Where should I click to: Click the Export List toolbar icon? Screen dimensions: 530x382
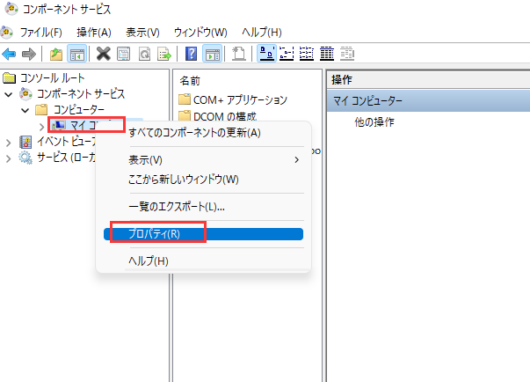click(164, 54)
